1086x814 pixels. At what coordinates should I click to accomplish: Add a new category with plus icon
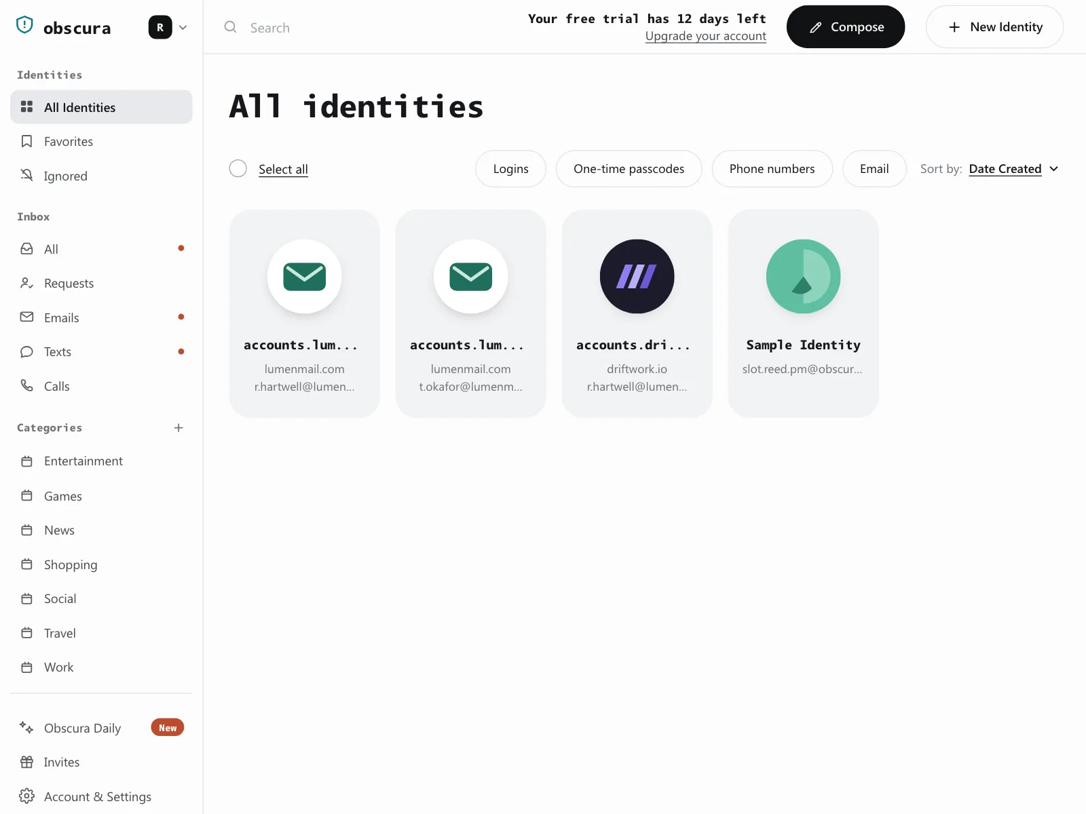coord(179,427)
